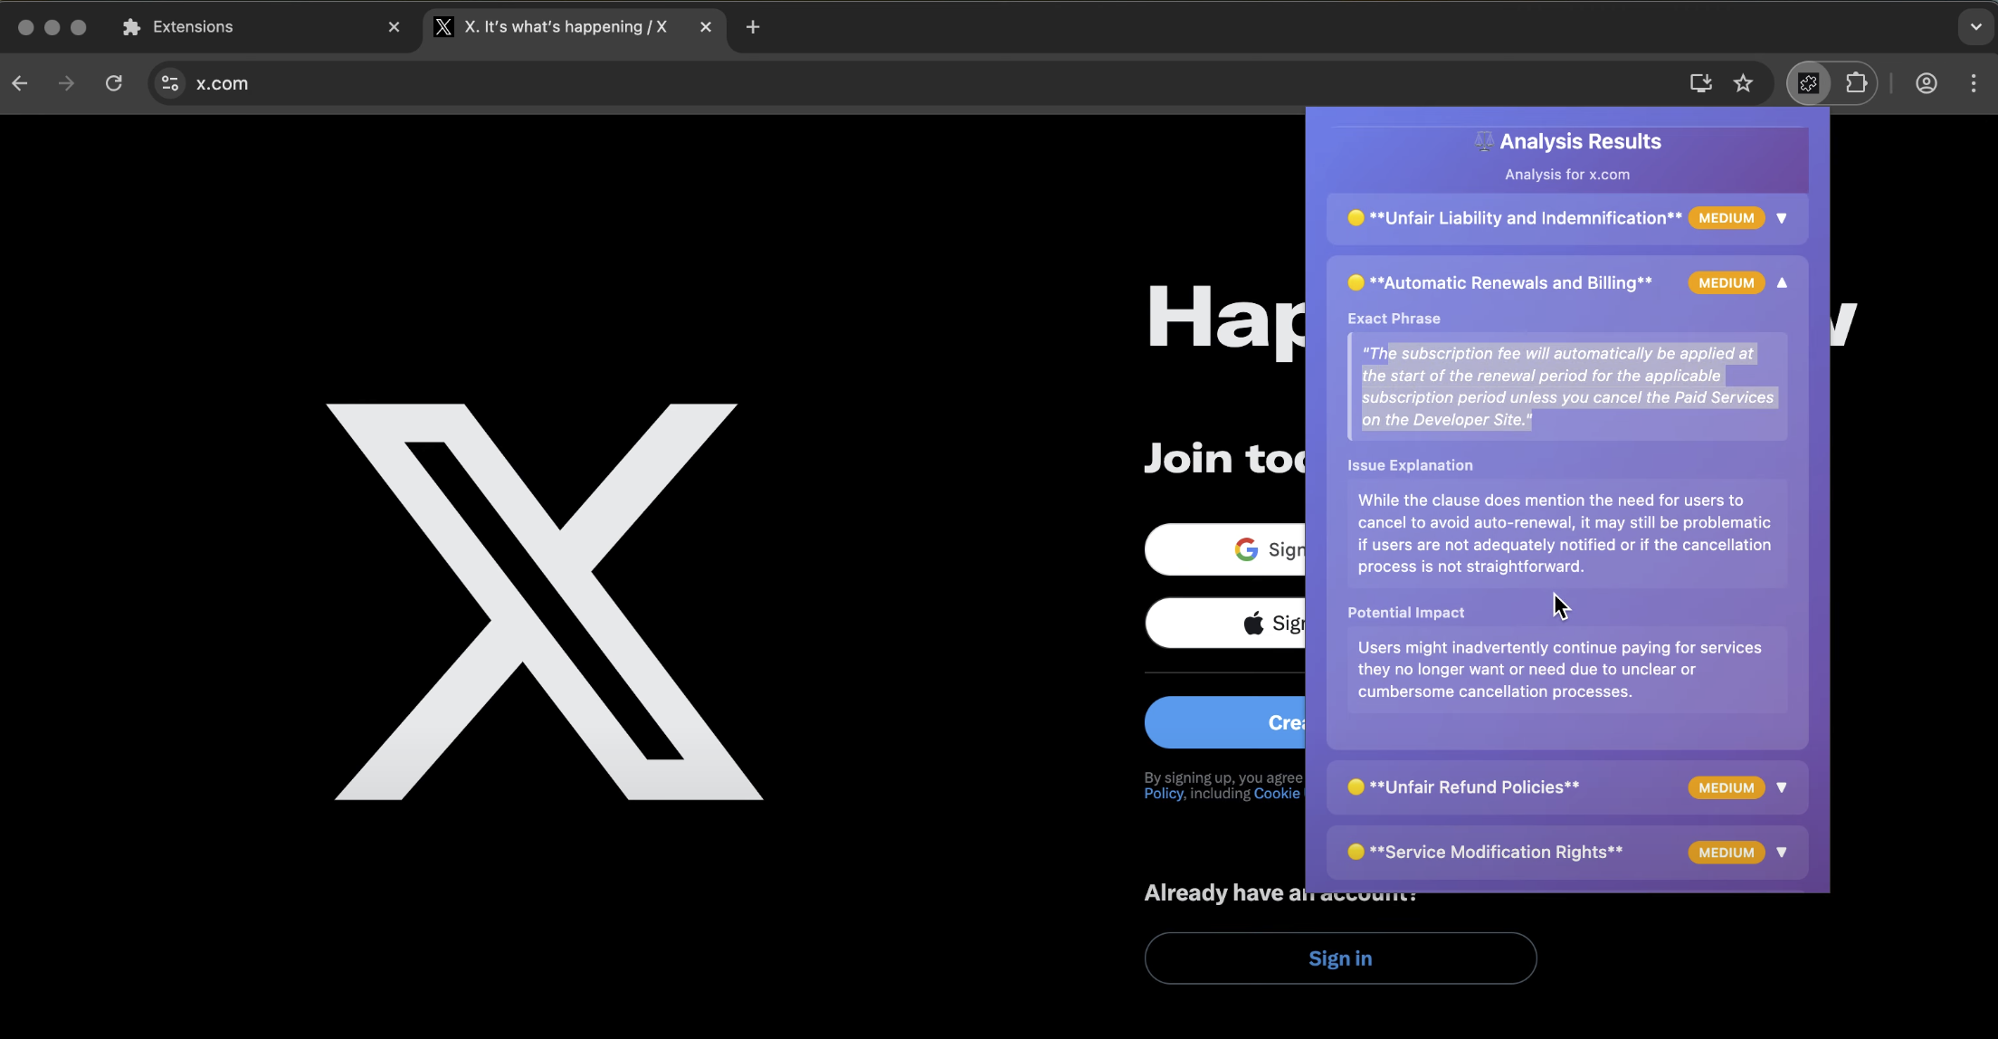Click the install app icon in address bar

click(1700, 83)
